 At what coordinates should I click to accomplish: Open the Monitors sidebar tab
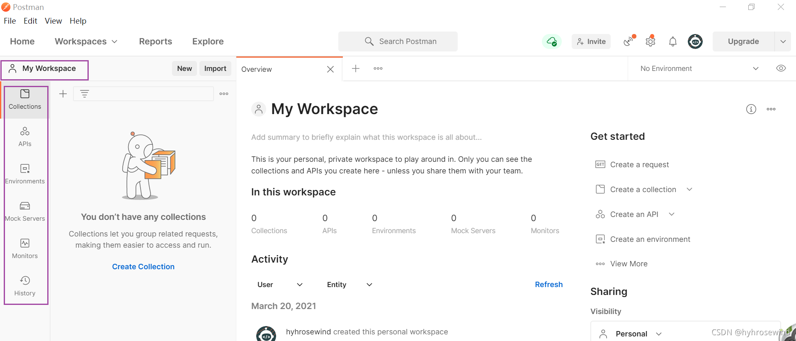[25, 249]
